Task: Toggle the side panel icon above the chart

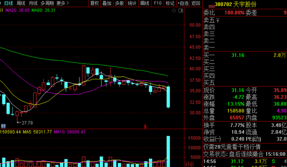Action: pos(181,11)
